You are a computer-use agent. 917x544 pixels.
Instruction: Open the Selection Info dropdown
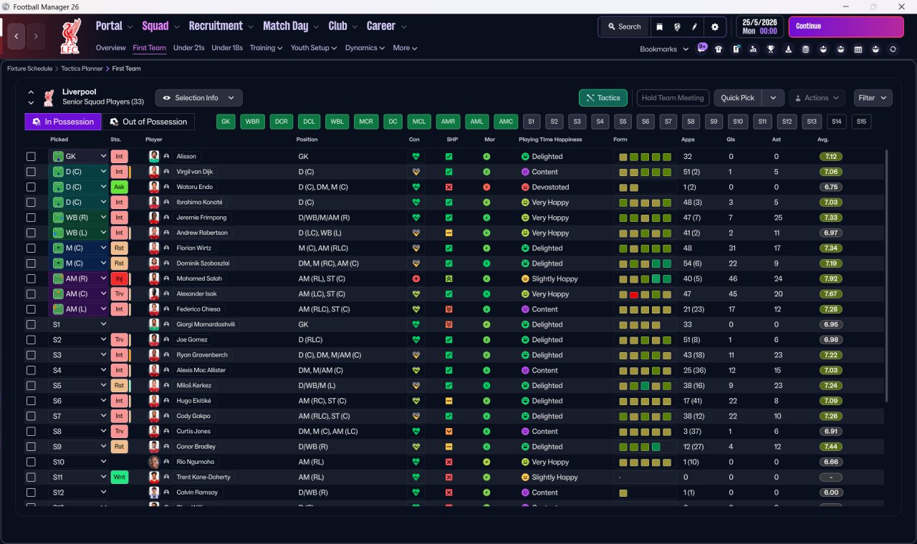199,98
